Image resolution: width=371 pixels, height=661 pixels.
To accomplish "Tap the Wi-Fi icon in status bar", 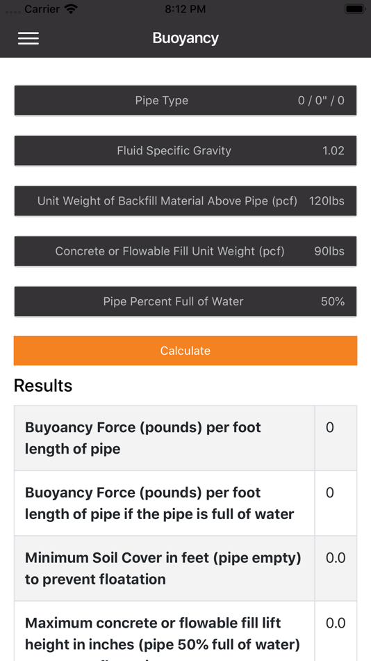I will pyautogui.click(x=72, y=9).
